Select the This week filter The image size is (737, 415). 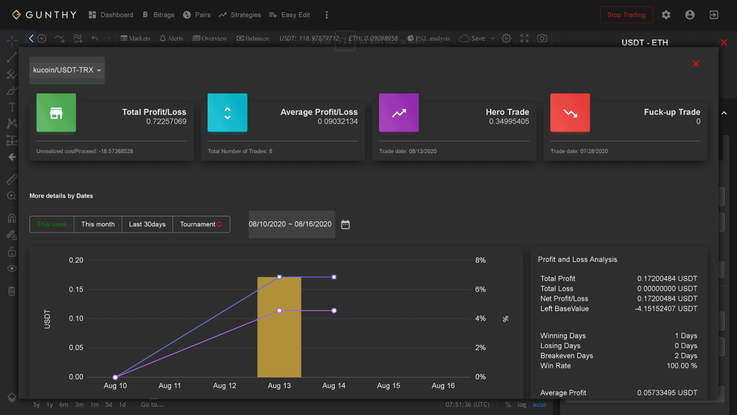click(x=52, y=224)
